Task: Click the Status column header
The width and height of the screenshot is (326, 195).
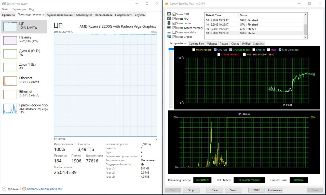Action: point(271,15)
